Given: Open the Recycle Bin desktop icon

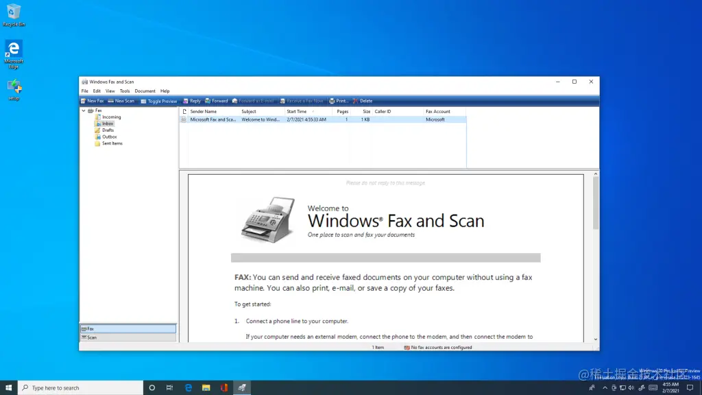Looking at the screenshot, I should pyautogui.click(x=14, y=15).
